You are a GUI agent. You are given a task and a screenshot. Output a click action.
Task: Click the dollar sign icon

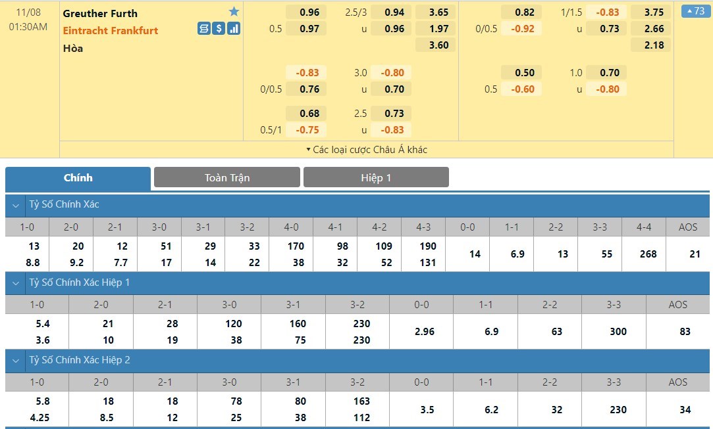[x=219, y=29]
